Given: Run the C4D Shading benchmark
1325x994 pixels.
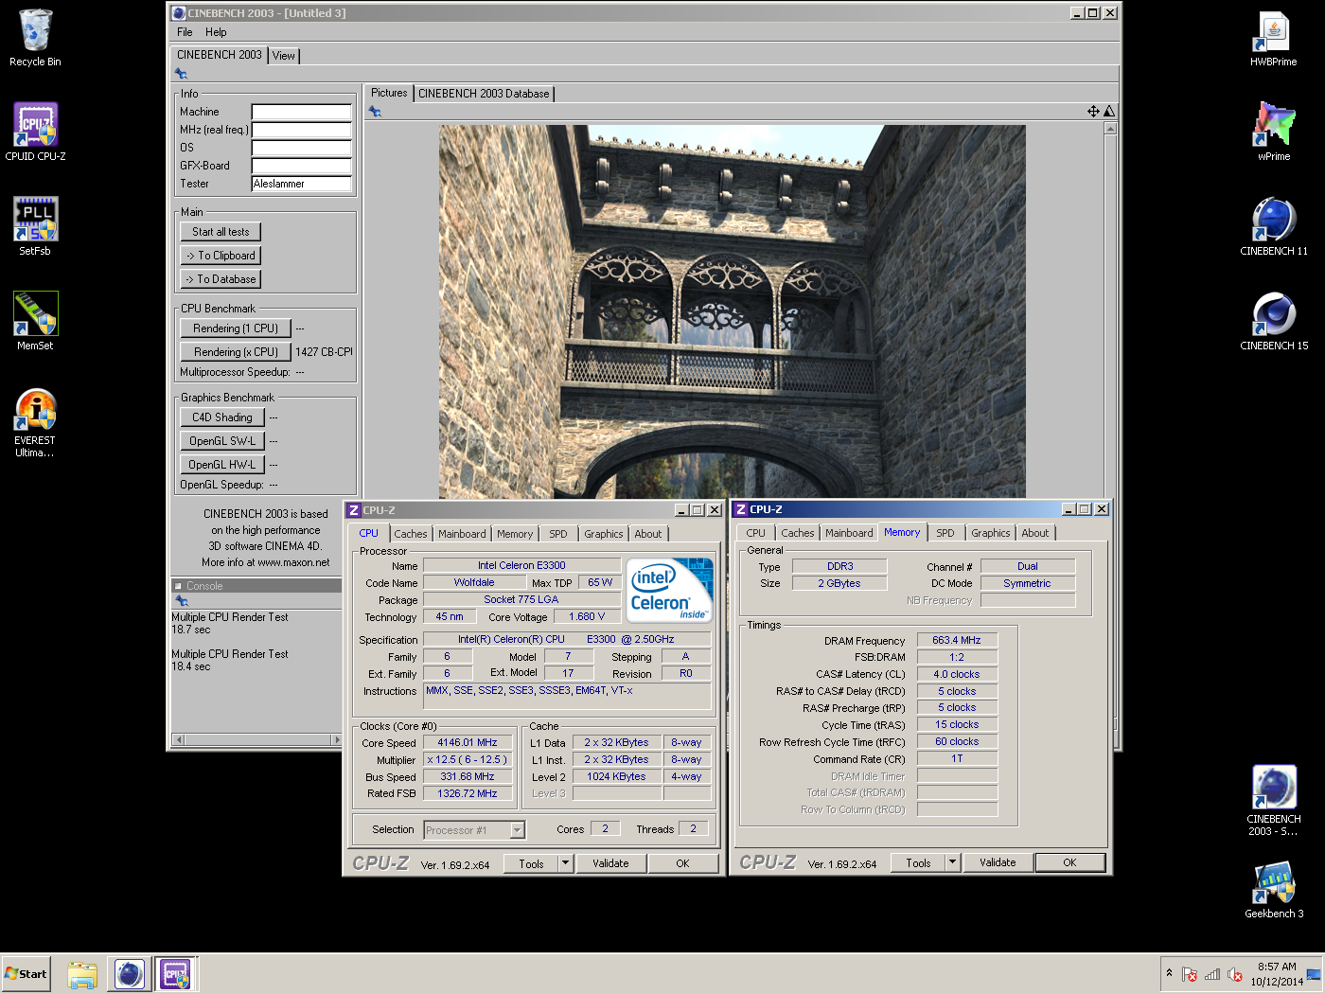Looking at the screenshot, I should 222,417.
